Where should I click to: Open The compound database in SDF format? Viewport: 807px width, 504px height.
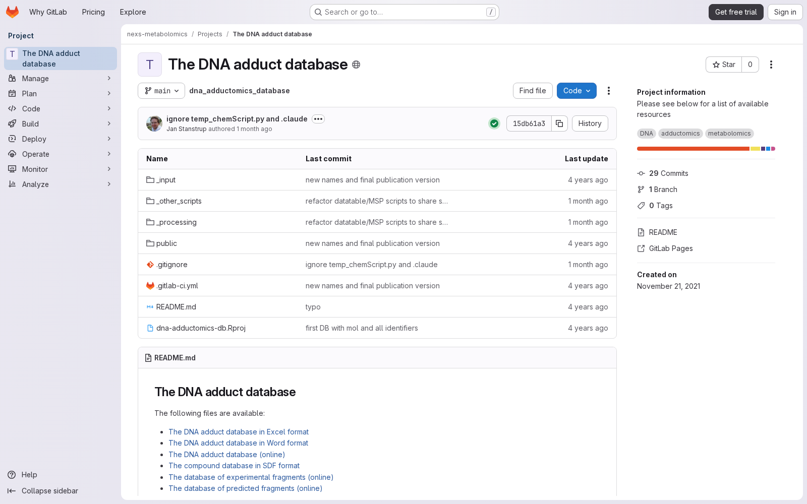(234, 466)
